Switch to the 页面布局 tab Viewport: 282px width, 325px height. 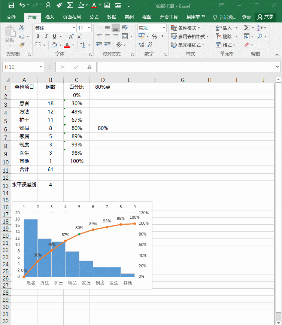click(x=72, y=17)
